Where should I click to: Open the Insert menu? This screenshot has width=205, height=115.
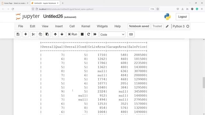(x=59, y=26)
